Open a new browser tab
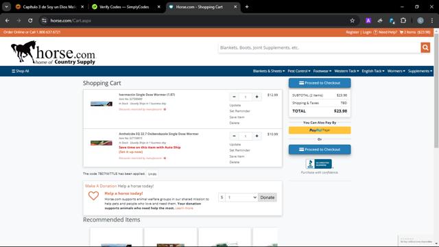439x247 pixels. [247, 7]
